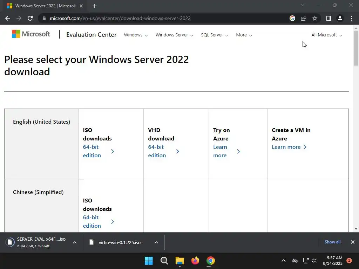Click Learn more under Try on Azure
The image size is (359, 269).
click(226, 151)
